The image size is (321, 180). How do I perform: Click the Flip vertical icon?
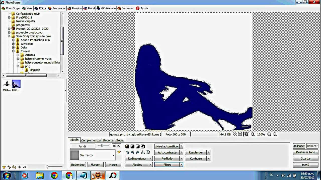(x=148, y=152)
